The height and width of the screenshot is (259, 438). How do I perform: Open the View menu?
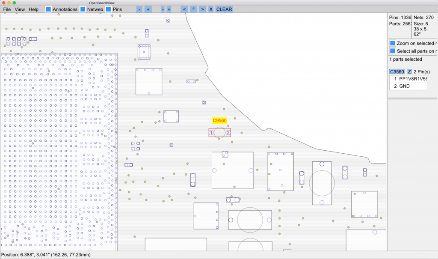(20, 9)
